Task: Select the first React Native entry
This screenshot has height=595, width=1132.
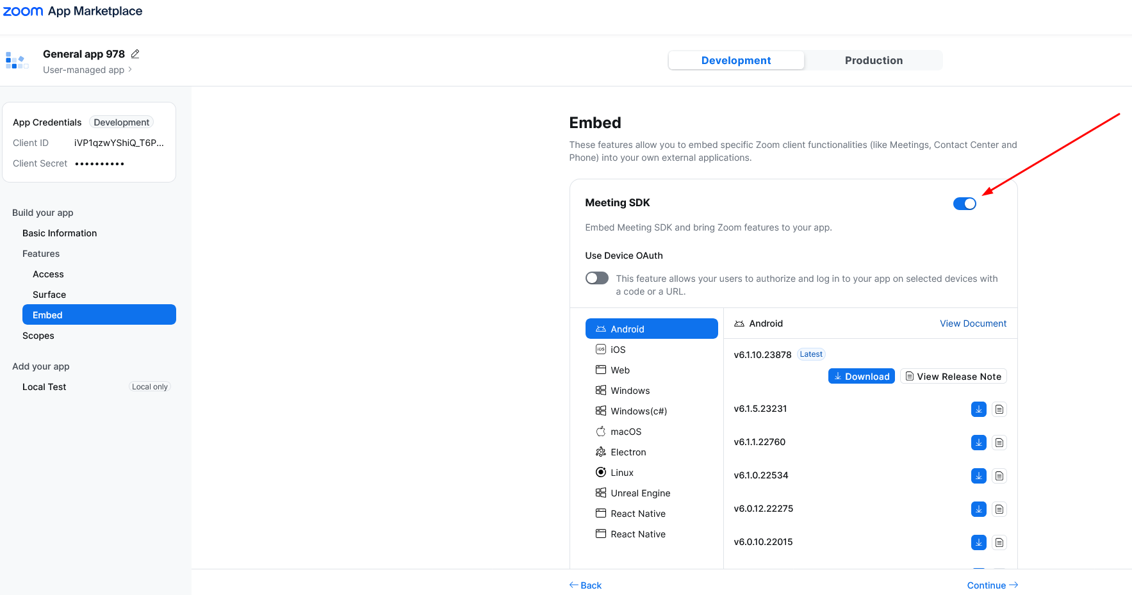Action: 651,513
